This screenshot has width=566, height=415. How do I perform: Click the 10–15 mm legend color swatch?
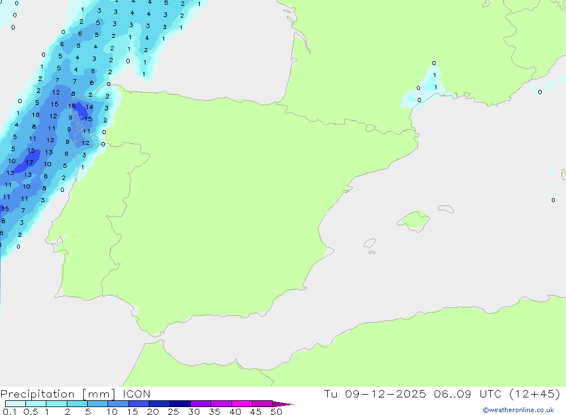(118, 404)
